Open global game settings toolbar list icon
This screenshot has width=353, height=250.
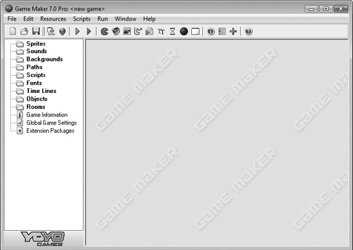[222, 31]
